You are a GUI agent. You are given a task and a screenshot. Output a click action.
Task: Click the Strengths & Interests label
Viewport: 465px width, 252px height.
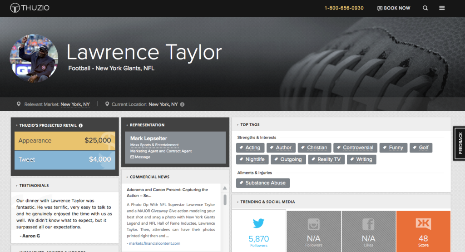(x=257, y=138)
